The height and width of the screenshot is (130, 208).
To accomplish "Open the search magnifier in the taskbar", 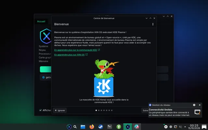I will (75, 127).
